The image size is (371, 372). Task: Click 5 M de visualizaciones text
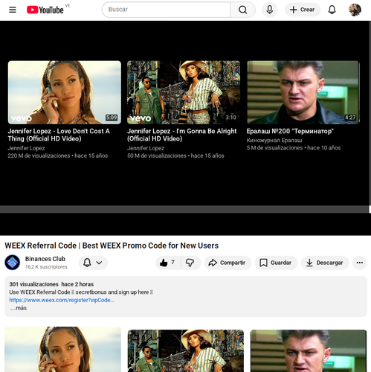click(x=274, y=148)
